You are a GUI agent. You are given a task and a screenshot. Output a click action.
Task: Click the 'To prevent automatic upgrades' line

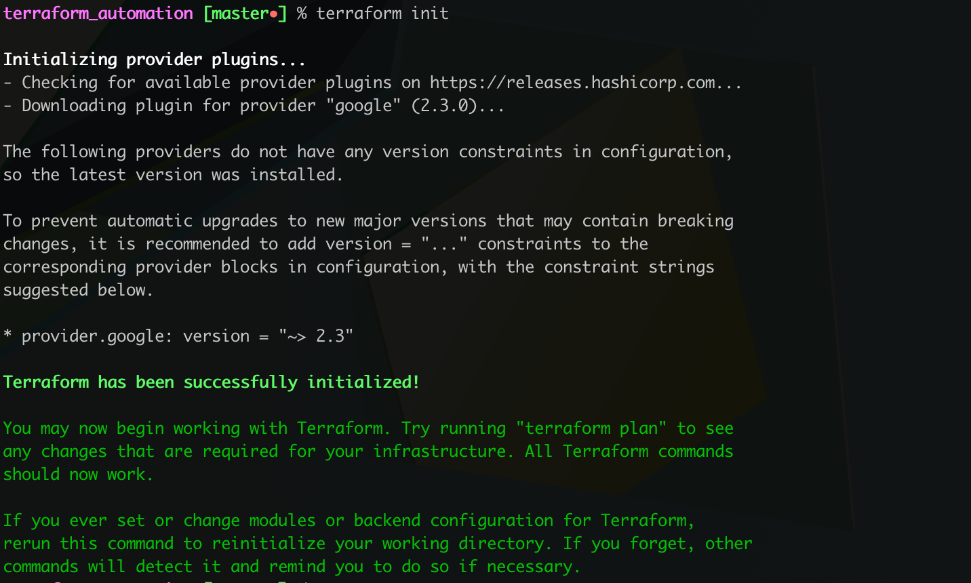368,221
